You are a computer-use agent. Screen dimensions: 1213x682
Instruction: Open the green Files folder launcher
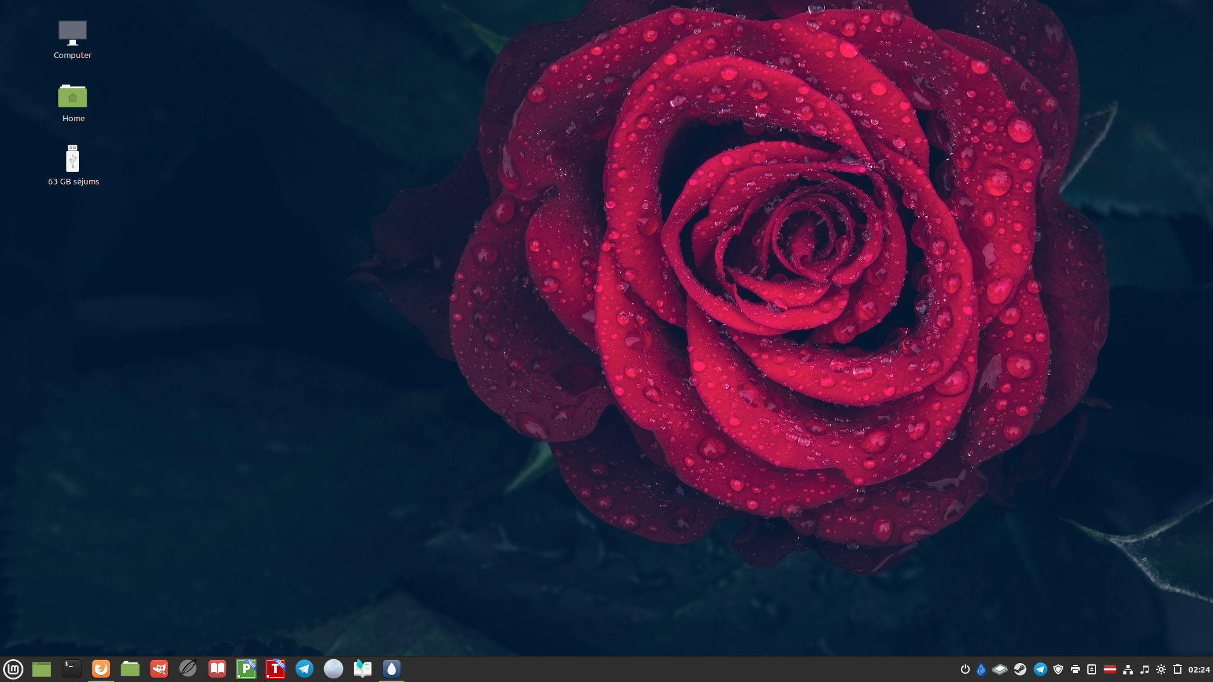pyautogui.click(x=130, y=669)
